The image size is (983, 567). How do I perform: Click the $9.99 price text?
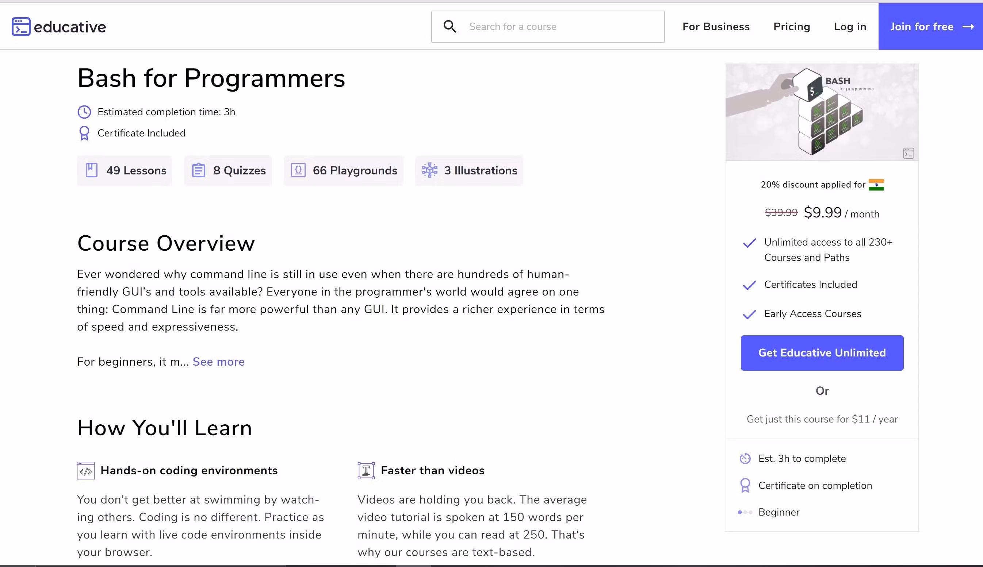click(x=822, y=212)
